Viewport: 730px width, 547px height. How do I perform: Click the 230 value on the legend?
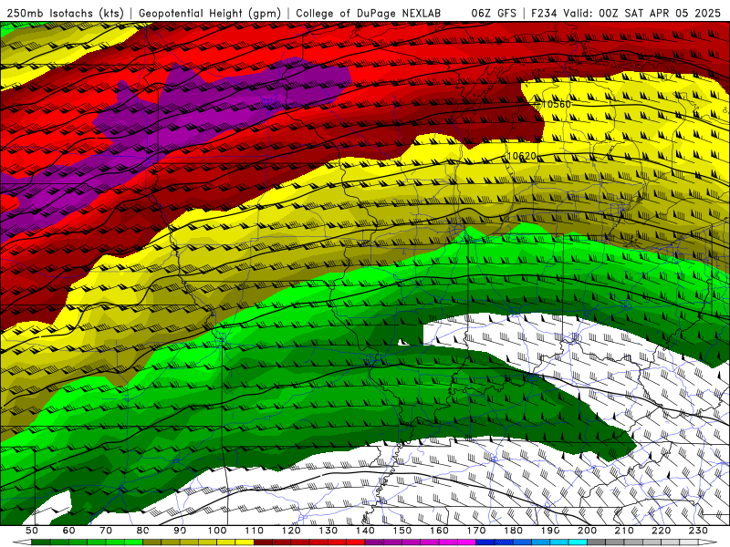pos(698,531)
